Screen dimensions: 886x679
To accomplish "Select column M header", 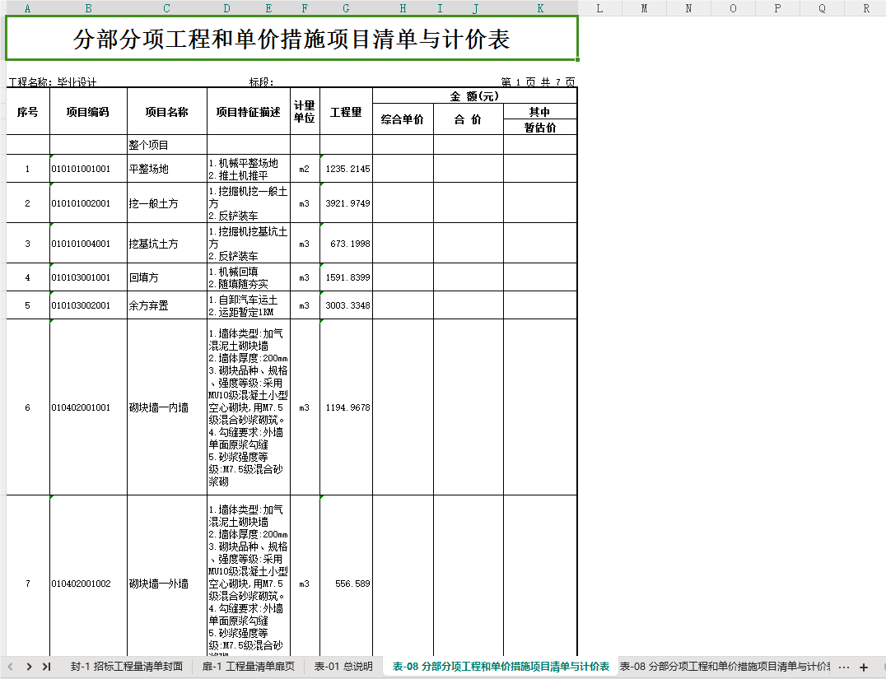I will coord(644,8).
